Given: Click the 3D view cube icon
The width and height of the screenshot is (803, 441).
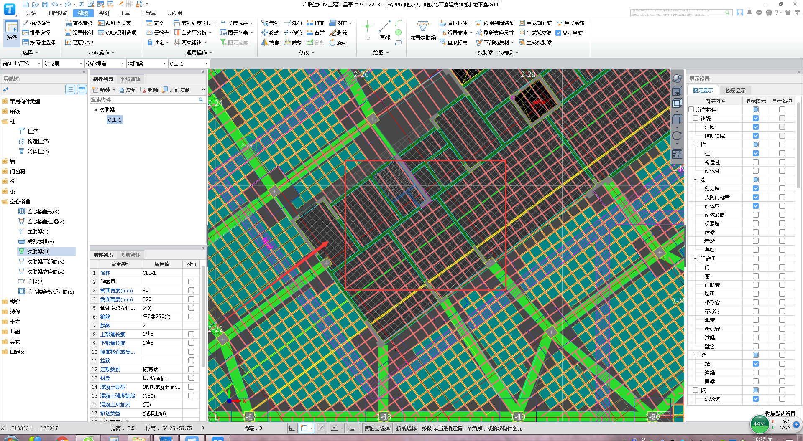Looking at the screenshot, I should point(677,91).
